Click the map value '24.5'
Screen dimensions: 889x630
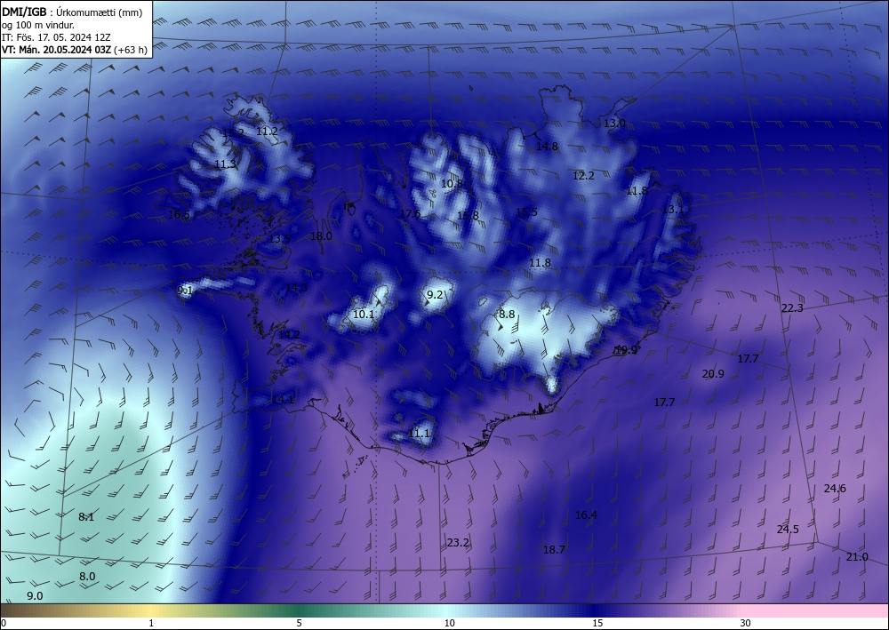[x=788, y=530]
